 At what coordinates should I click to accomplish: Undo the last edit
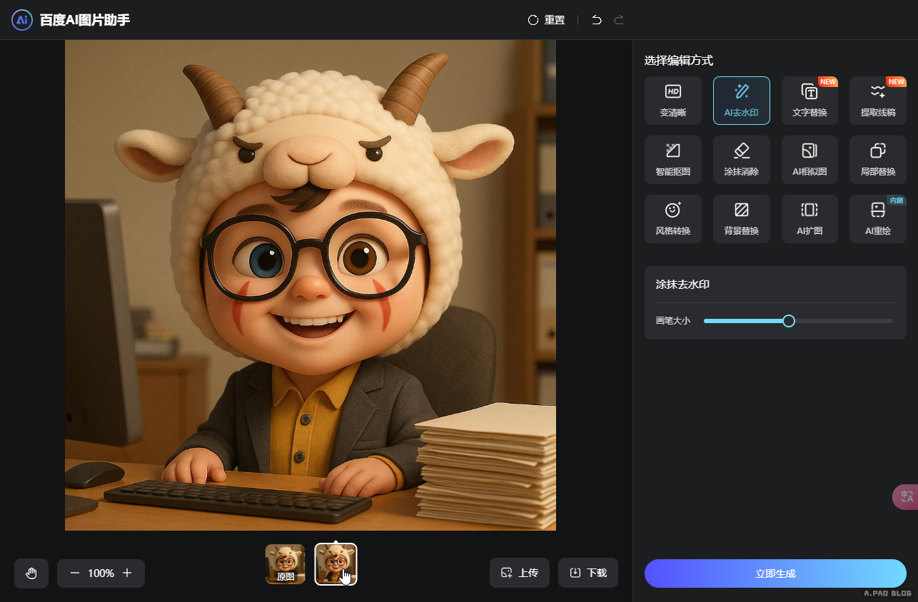click(597, 20)
